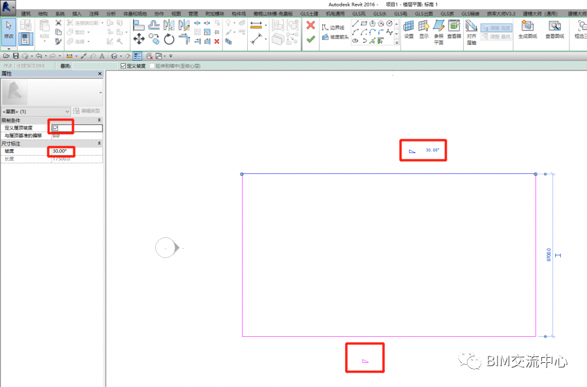Collapse the 限制条件 section
Image resolution: width=587 pixels, height=387 pixels.
[x=99, y=120]
